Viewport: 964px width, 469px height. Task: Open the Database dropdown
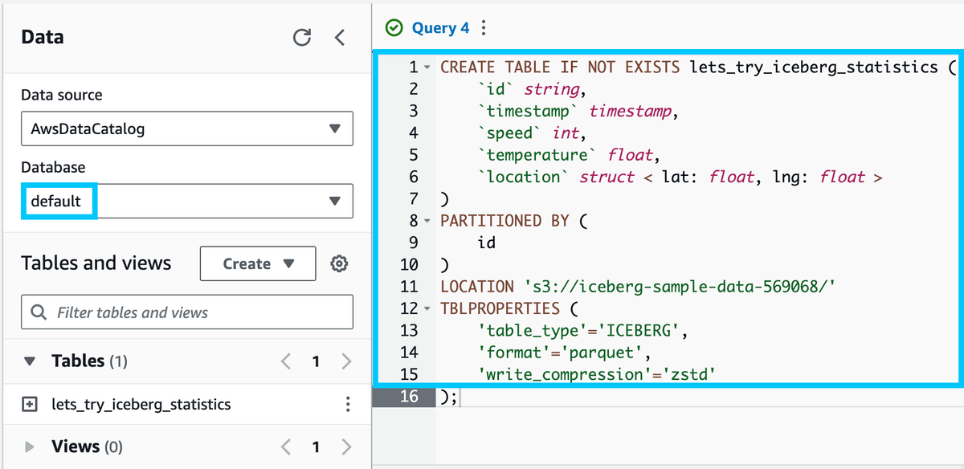tap(186, 201)
